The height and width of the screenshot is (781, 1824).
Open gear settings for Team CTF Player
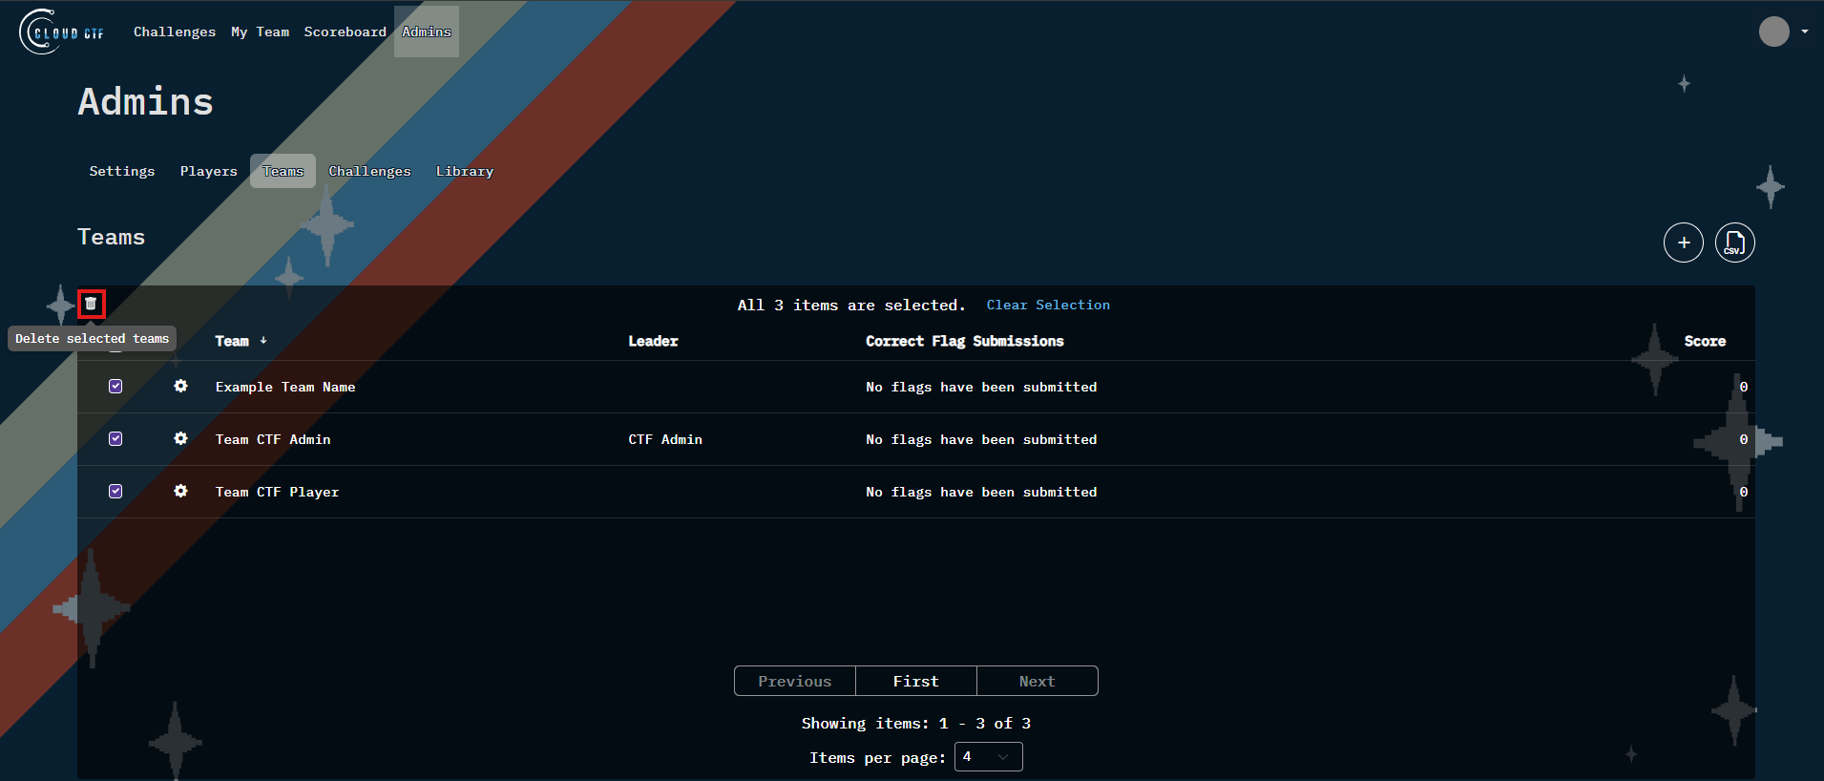tap(180, 492)
